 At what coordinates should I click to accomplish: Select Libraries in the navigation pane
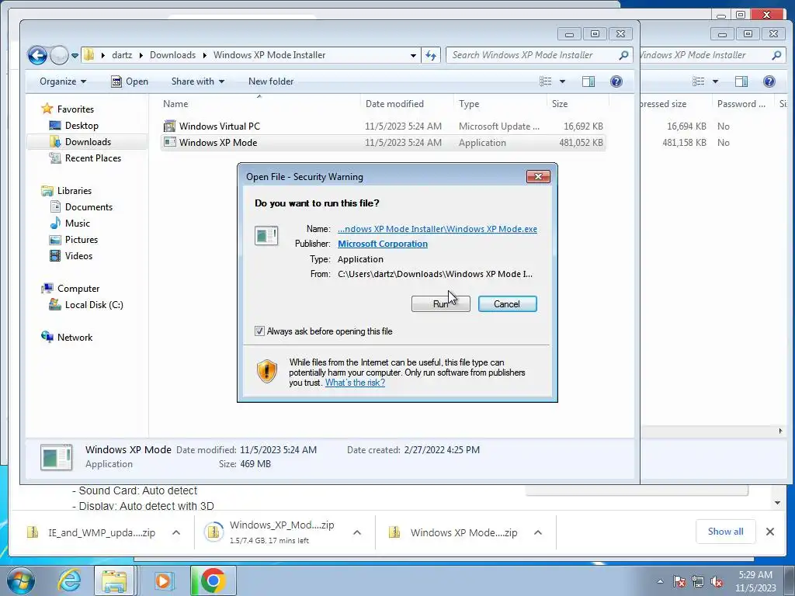(x=74, y=191)
